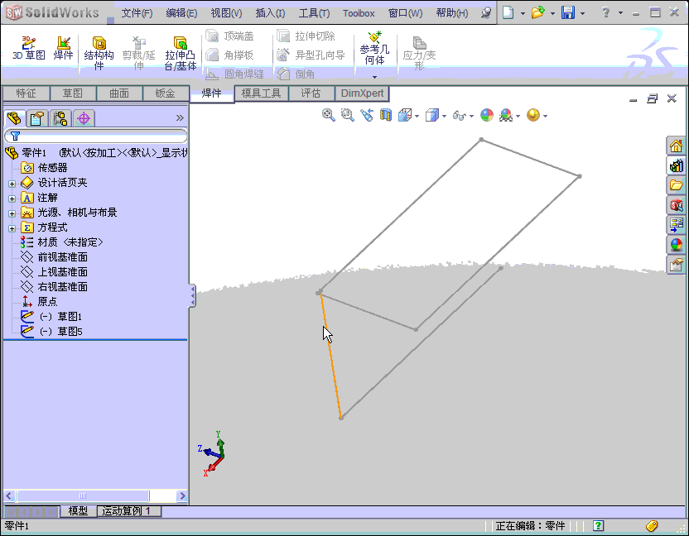This screenshot has height=536, width=689.
Task: Open the 结构构件 structural member tool
Action: click(99, 48)
